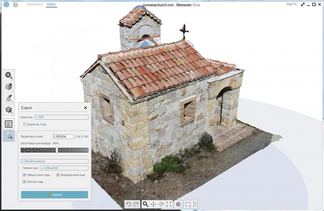This screenshot has width=324, height=211.
Task: Toggle the Displacement map checkbox
Action: 58,175
